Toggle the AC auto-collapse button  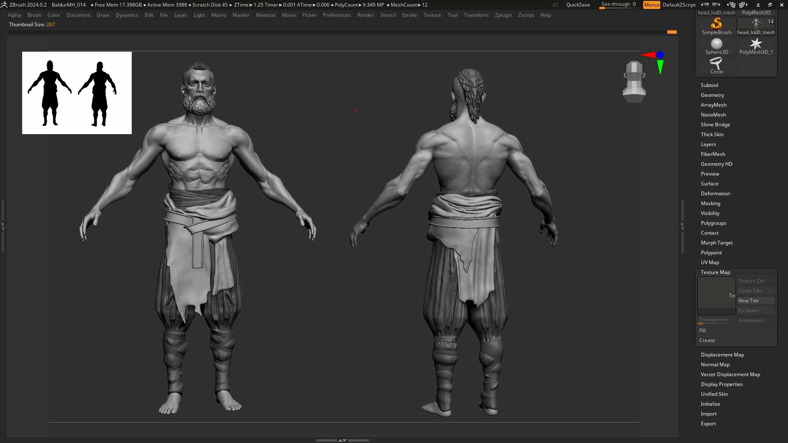(x=555, y=5)
